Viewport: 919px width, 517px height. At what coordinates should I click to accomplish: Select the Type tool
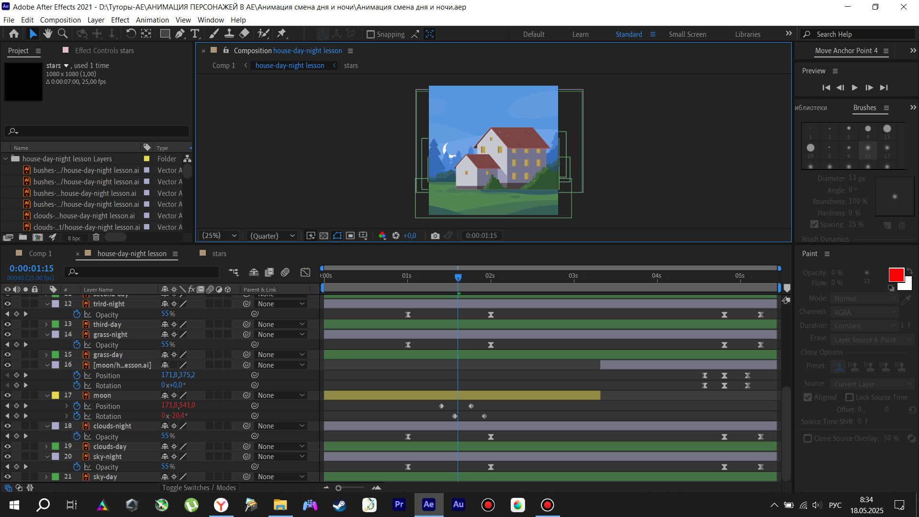(x=195, y=34)
